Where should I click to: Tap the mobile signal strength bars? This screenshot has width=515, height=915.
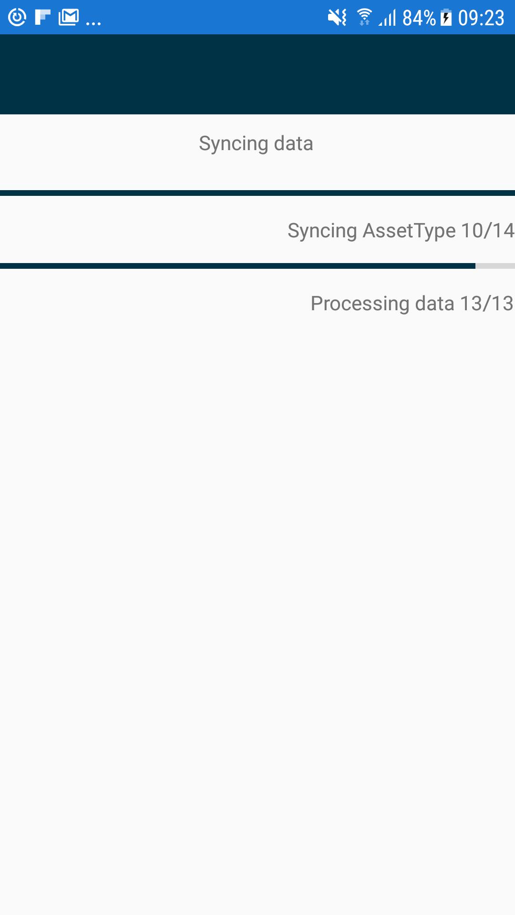pyautogui.click(x=387, y=18)
